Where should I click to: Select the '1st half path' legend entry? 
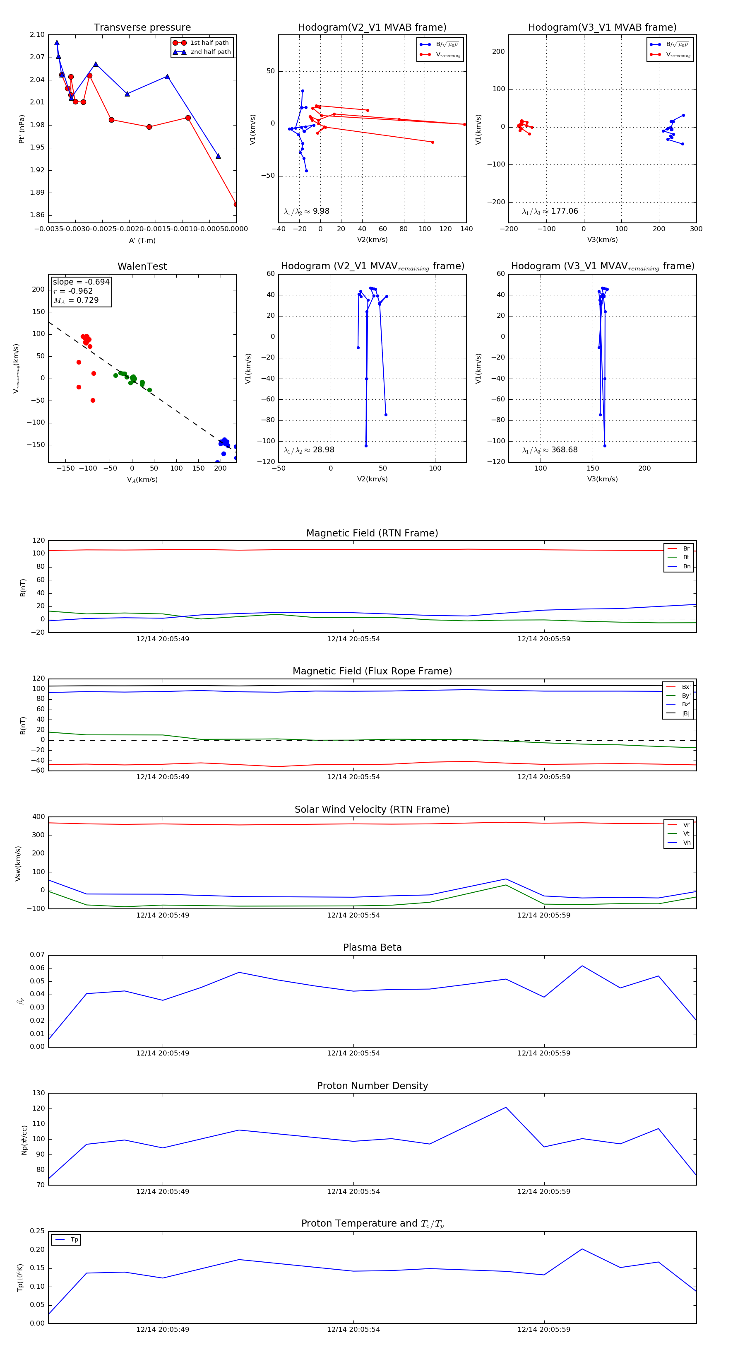click(202, 43)
